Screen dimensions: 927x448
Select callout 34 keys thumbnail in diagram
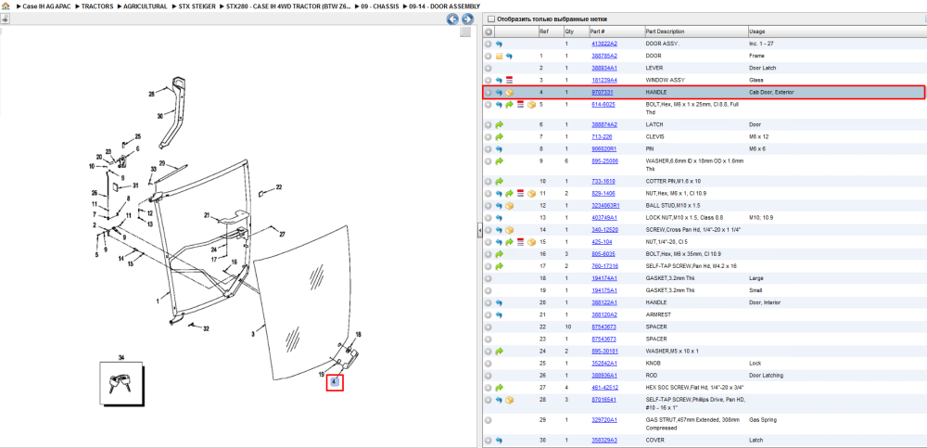121,383
